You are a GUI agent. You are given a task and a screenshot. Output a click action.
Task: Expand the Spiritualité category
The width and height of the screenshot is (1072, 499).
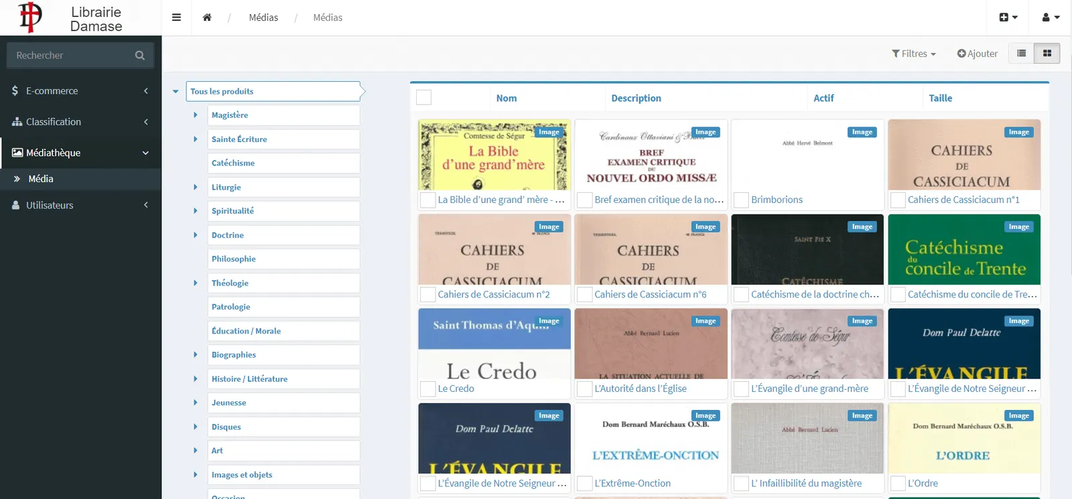coord(196,211)
